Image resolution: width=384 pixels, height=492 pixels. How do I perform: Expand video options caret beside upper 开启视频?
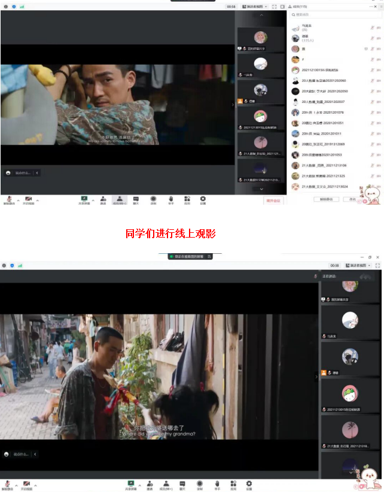click(x=37, y=200)
